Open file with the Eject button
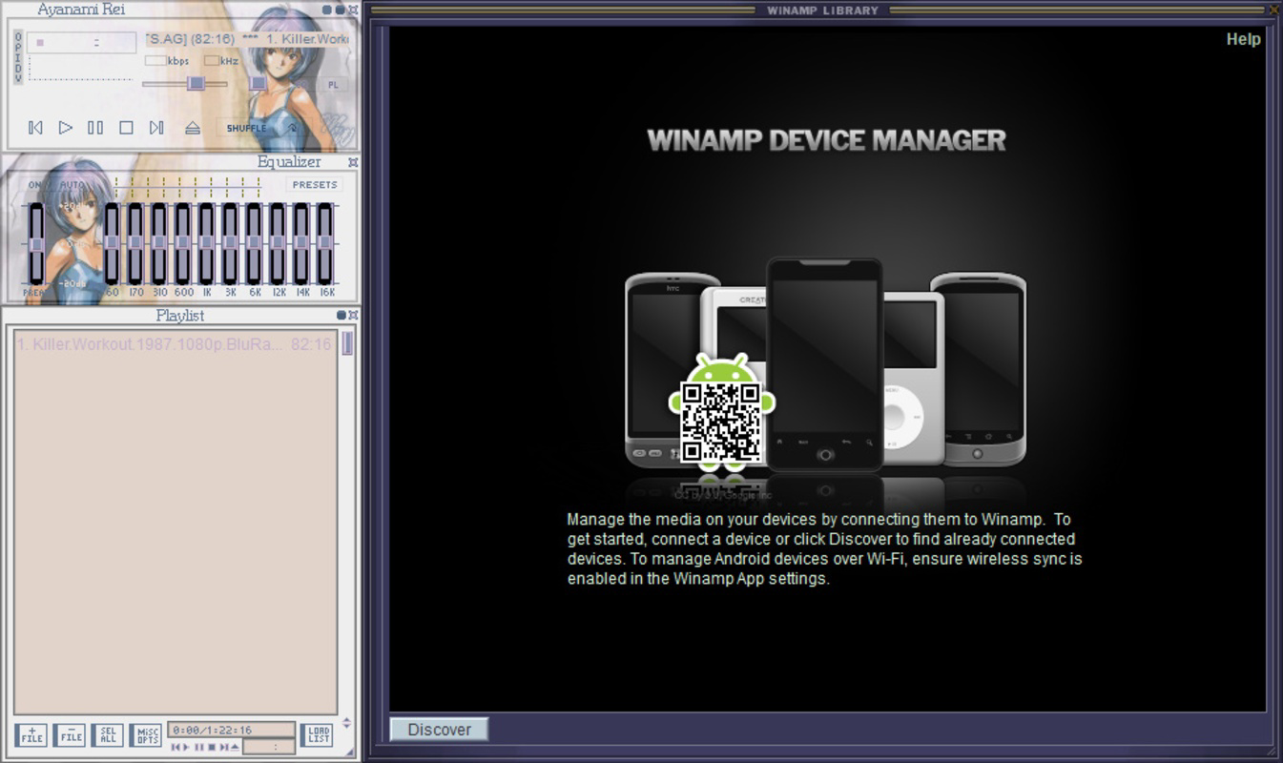Screen dimensions: 1283x763 (x=193, y=127)
